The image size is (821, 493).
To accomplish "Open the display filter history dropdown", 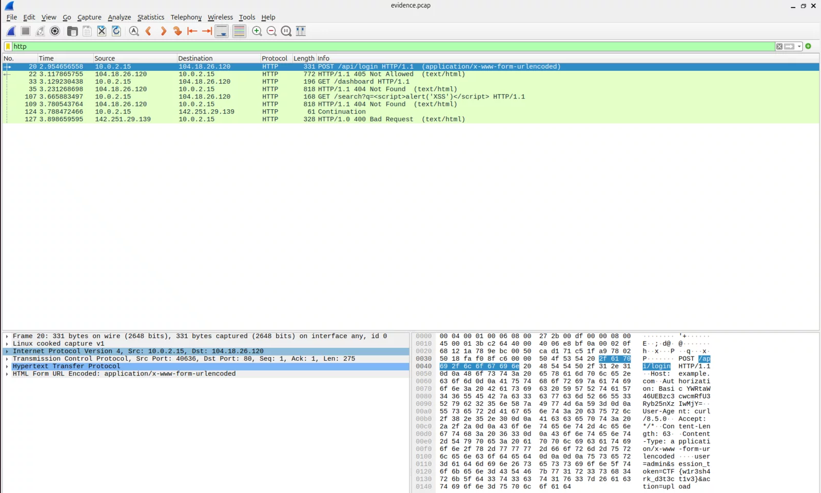I will click(799, 47).
